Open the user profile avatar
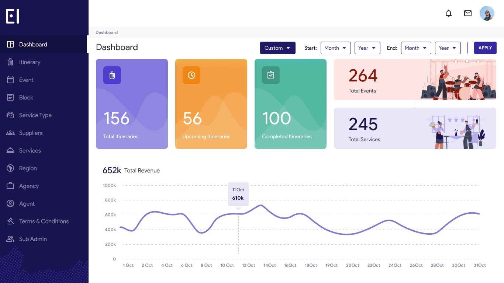504x283 pixels. 487,13
